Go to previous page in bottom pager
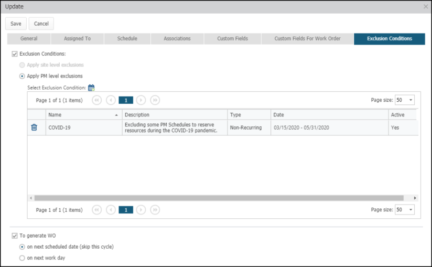This screenshot has width=432, height=267. pos(111,210)
